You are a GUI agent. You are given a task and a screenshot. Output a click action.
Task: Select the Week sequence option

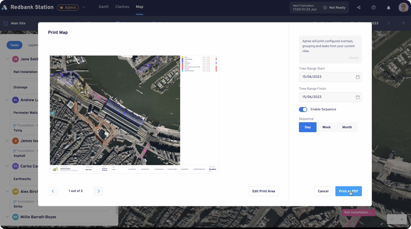point(326,127)
